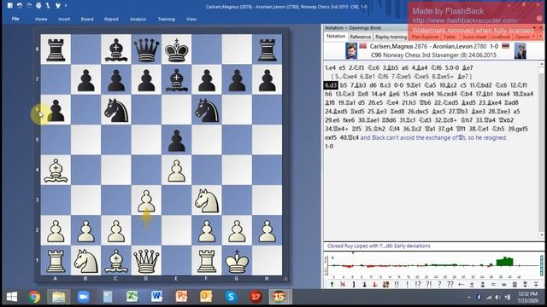547x307 pixels.
Task: Click green peak in evaluation profile graph
Action: pyautogui.click(x=504, y=261)
